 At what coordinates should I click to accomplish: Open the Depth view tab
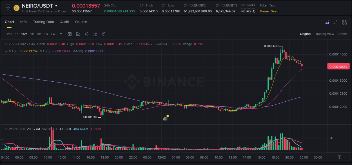[x=342, y=34]
